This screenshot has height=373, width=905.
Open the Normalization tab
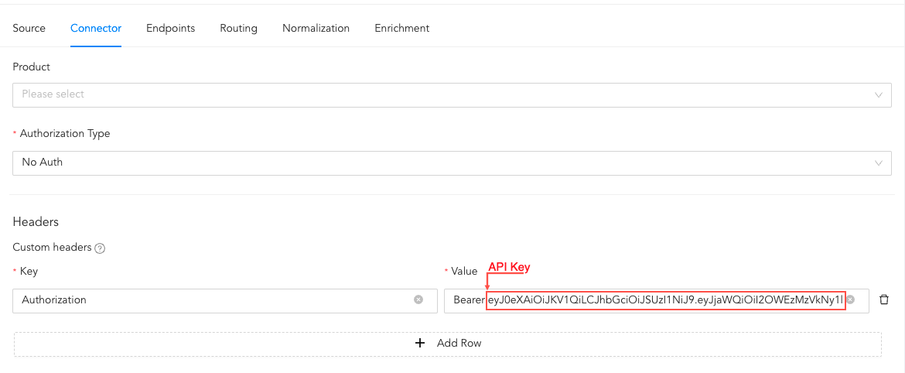pyautogui.click(x=316, y=28)
